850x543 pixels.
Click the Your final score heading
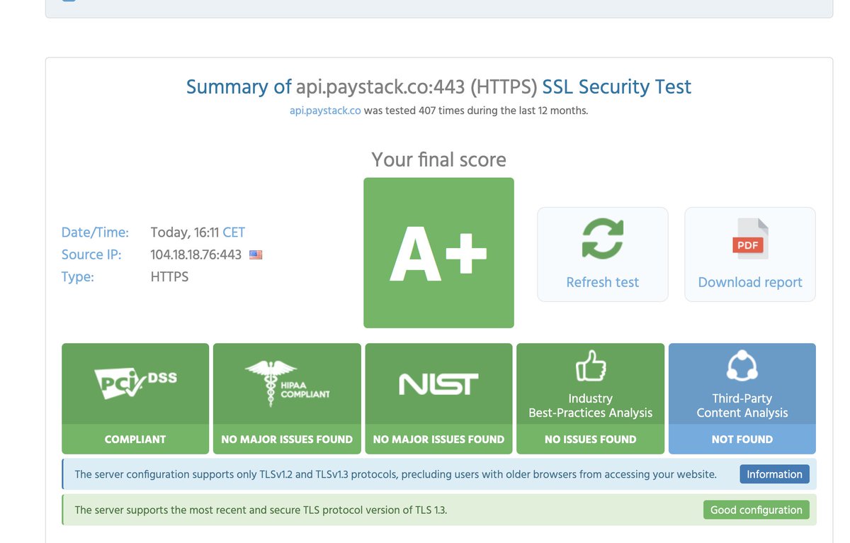coord(438,159)
